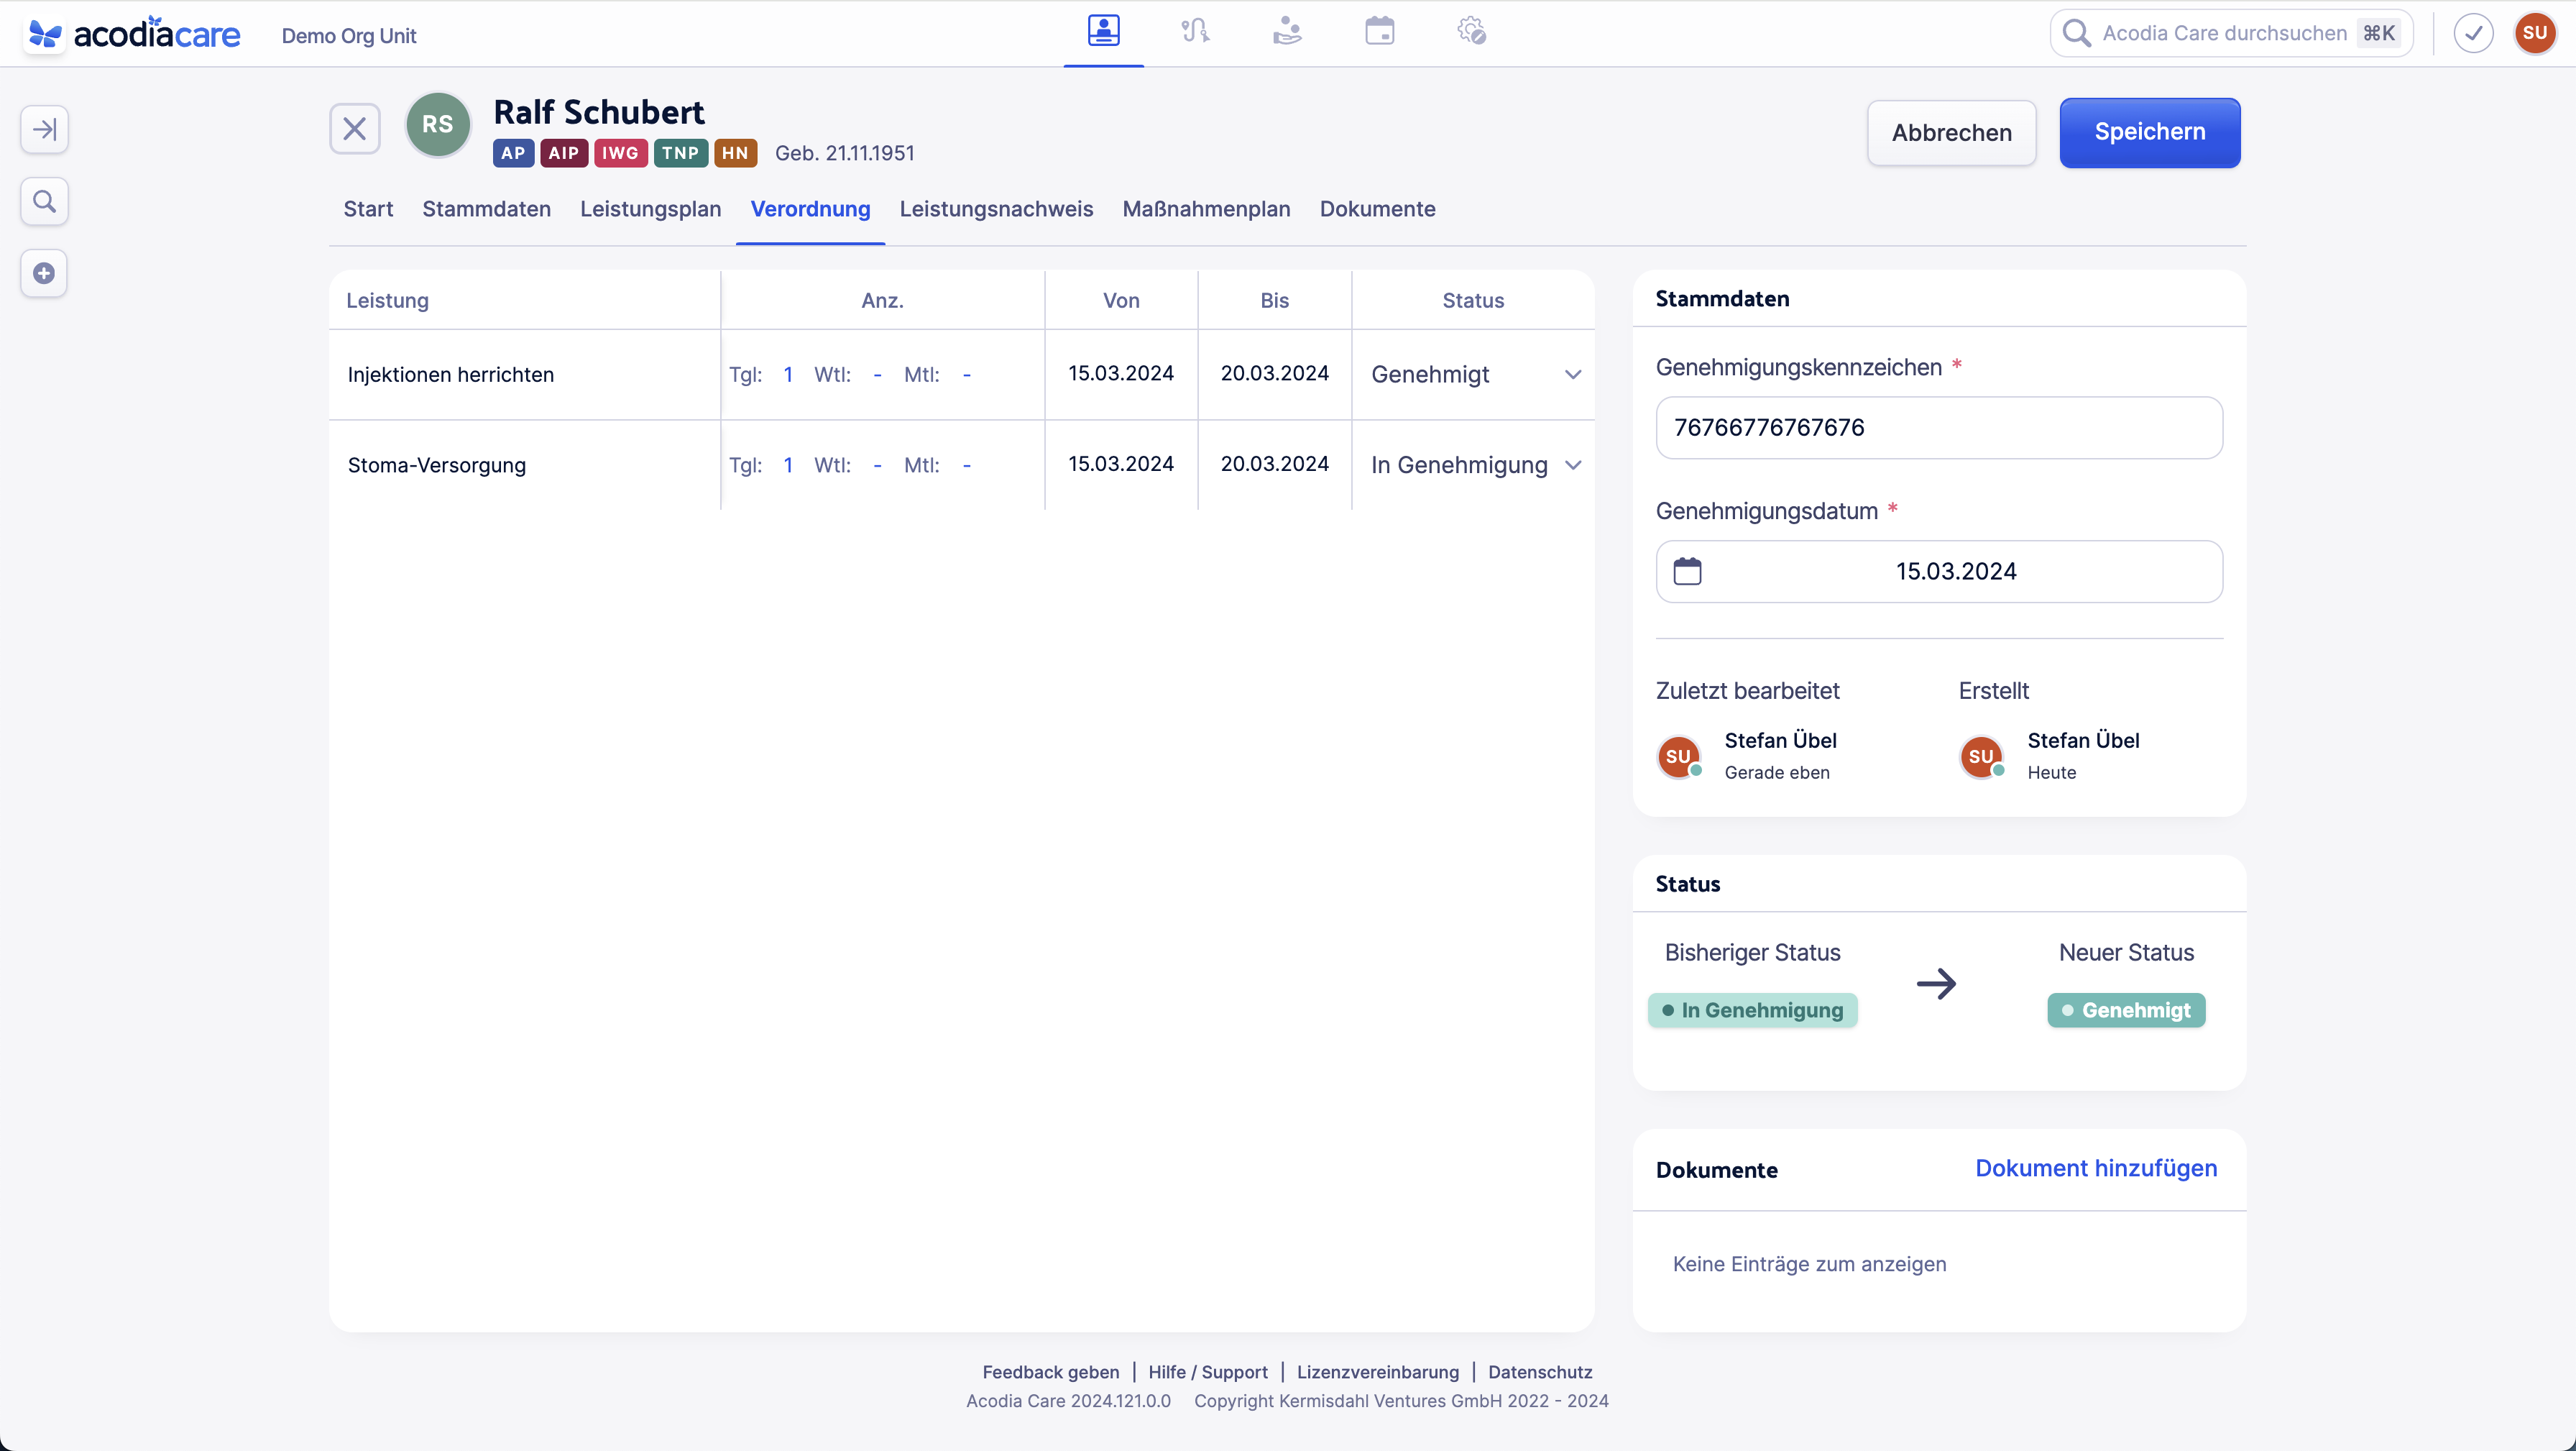Click the route planning icon in top bar
Viewport: 2576px width, 1451px height.
pyautogui.click(x=1195, y=32)
